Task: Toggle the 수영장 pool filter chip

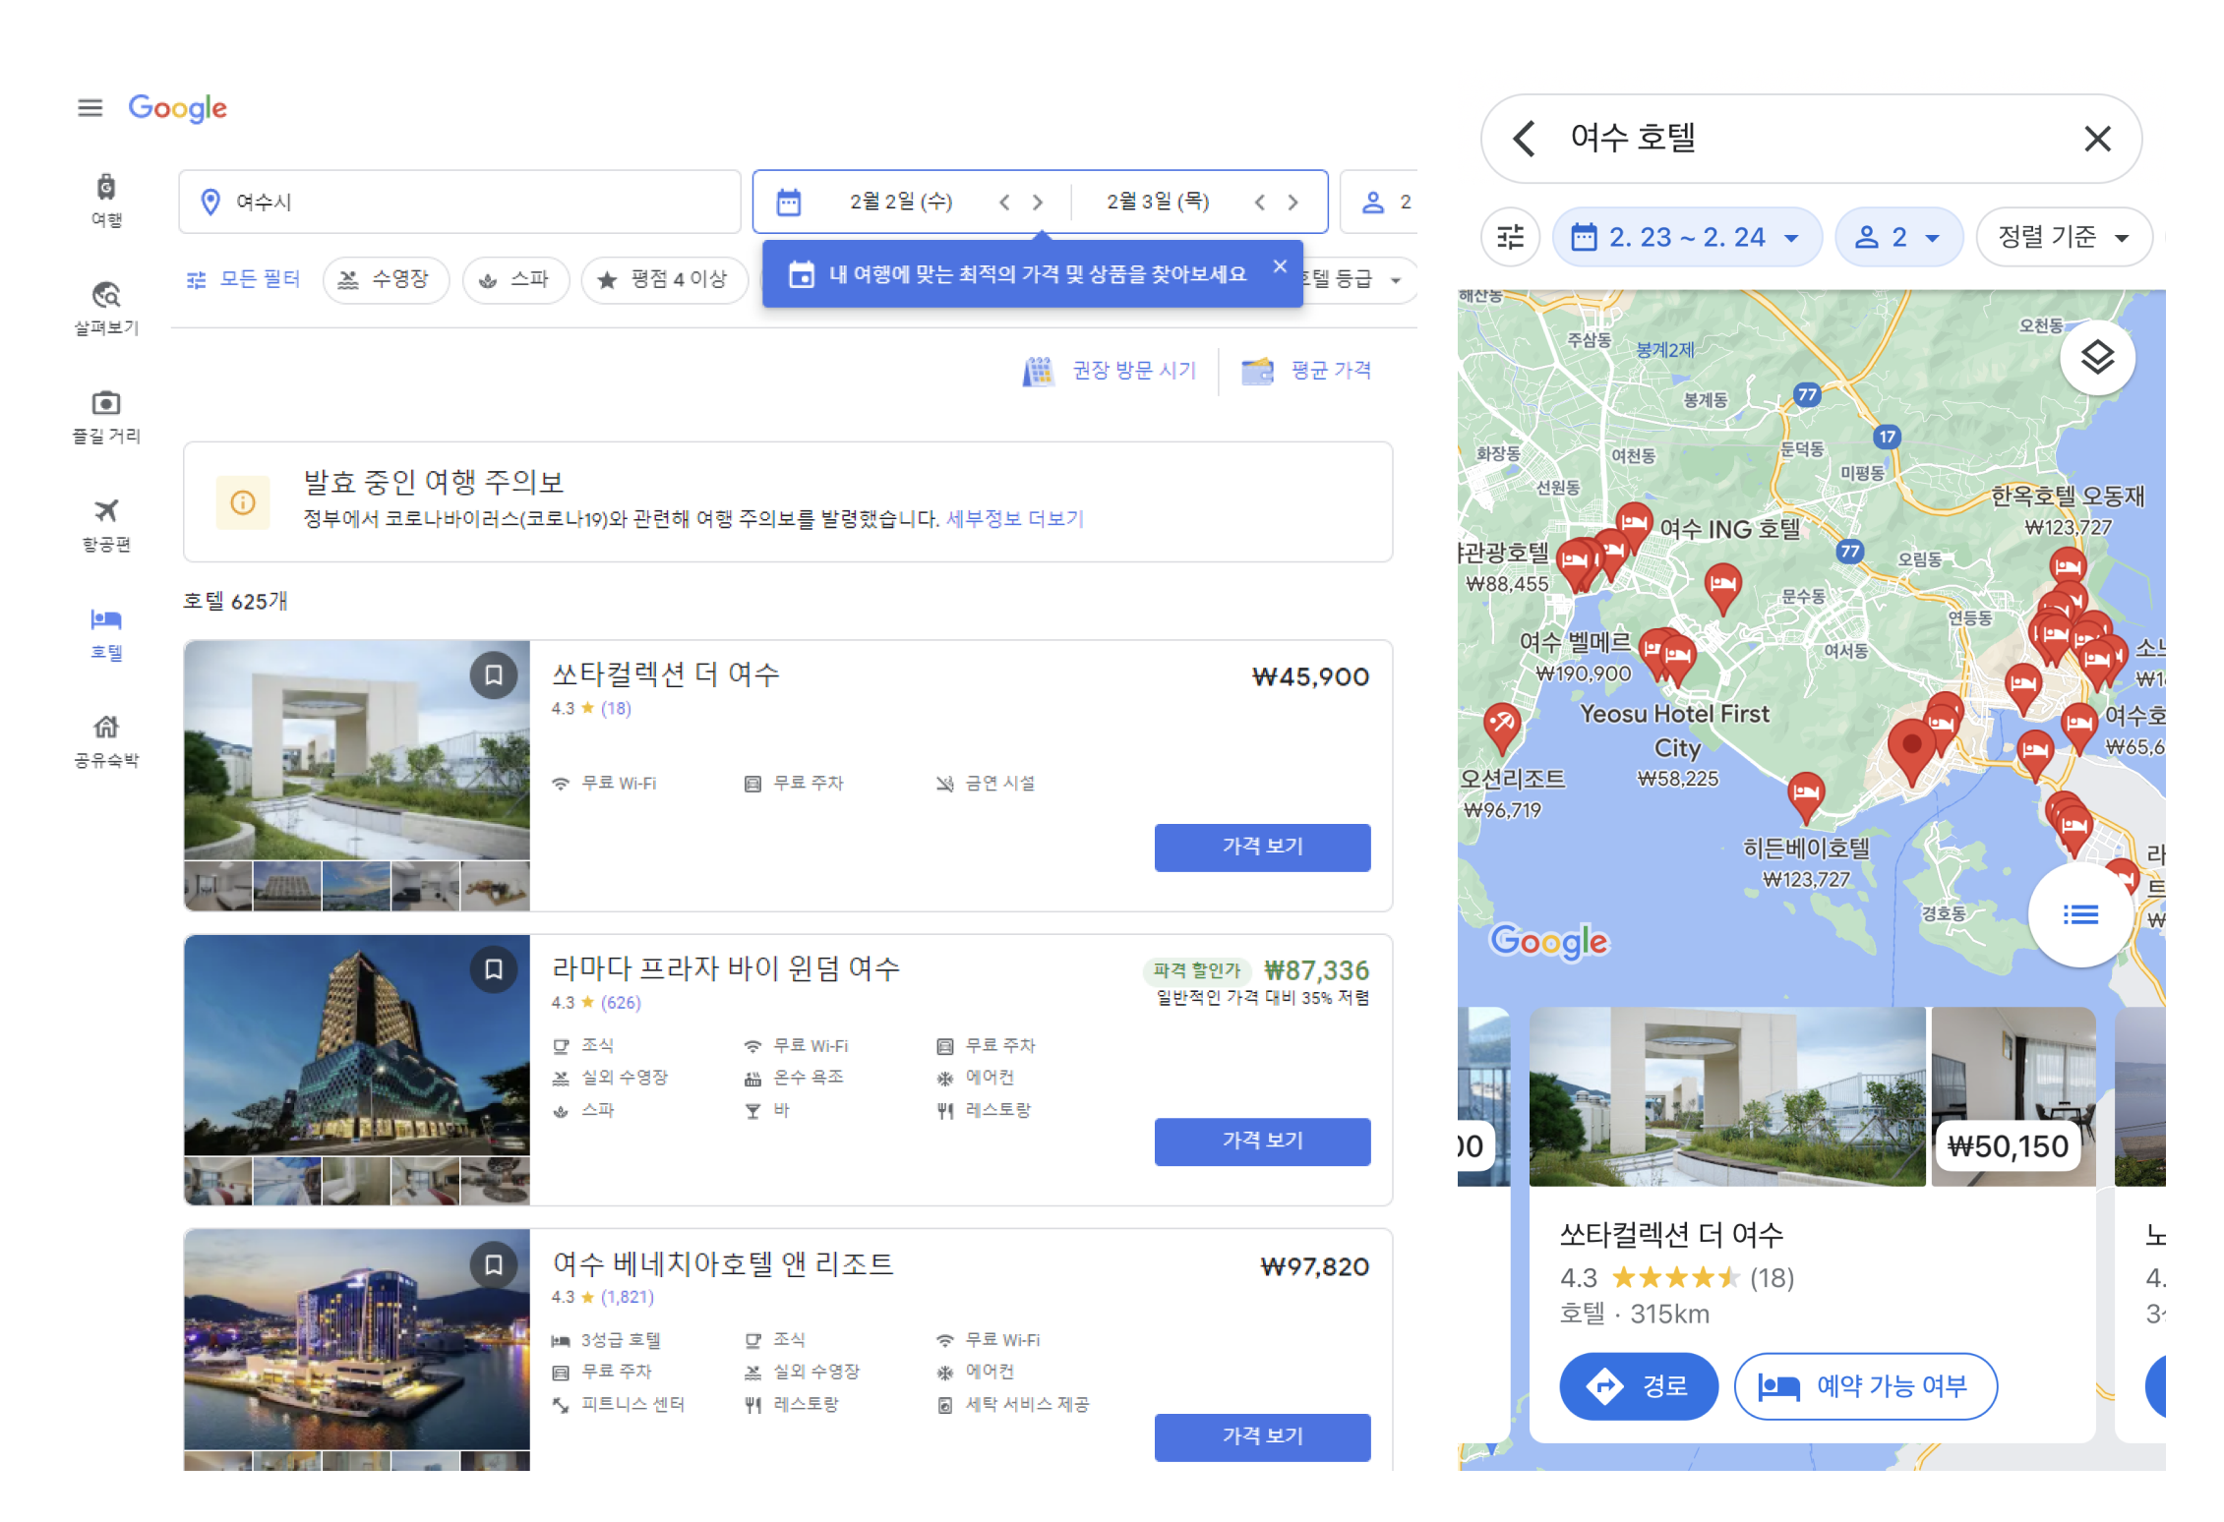Action: pos(386,280)
